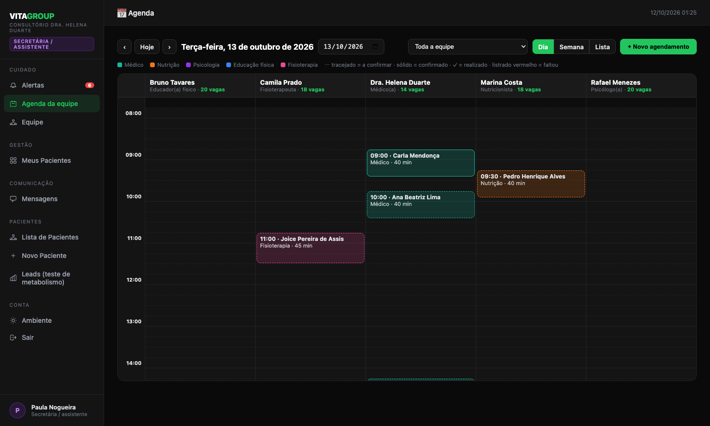Click the Sair logout icon
The image size is (710, 426).
(13, 337)
